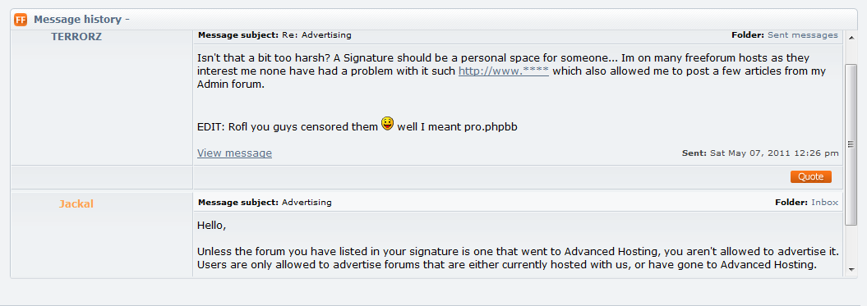Open Jackal user profile
The image size is (867, 306).
pos(76,203)
